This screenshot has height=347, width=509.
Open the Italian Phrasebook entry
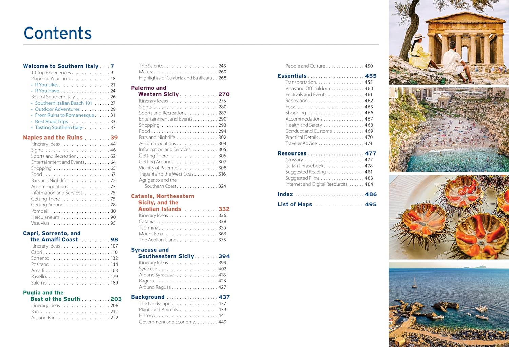(305, 166)
